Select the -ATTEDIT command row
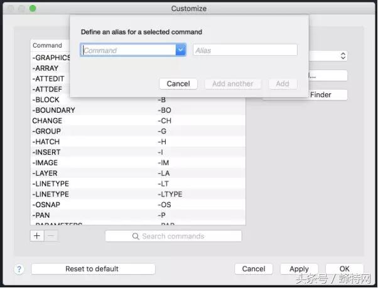Screen dimensions: 378x288 pyautogui.click(x=50, y=79)
